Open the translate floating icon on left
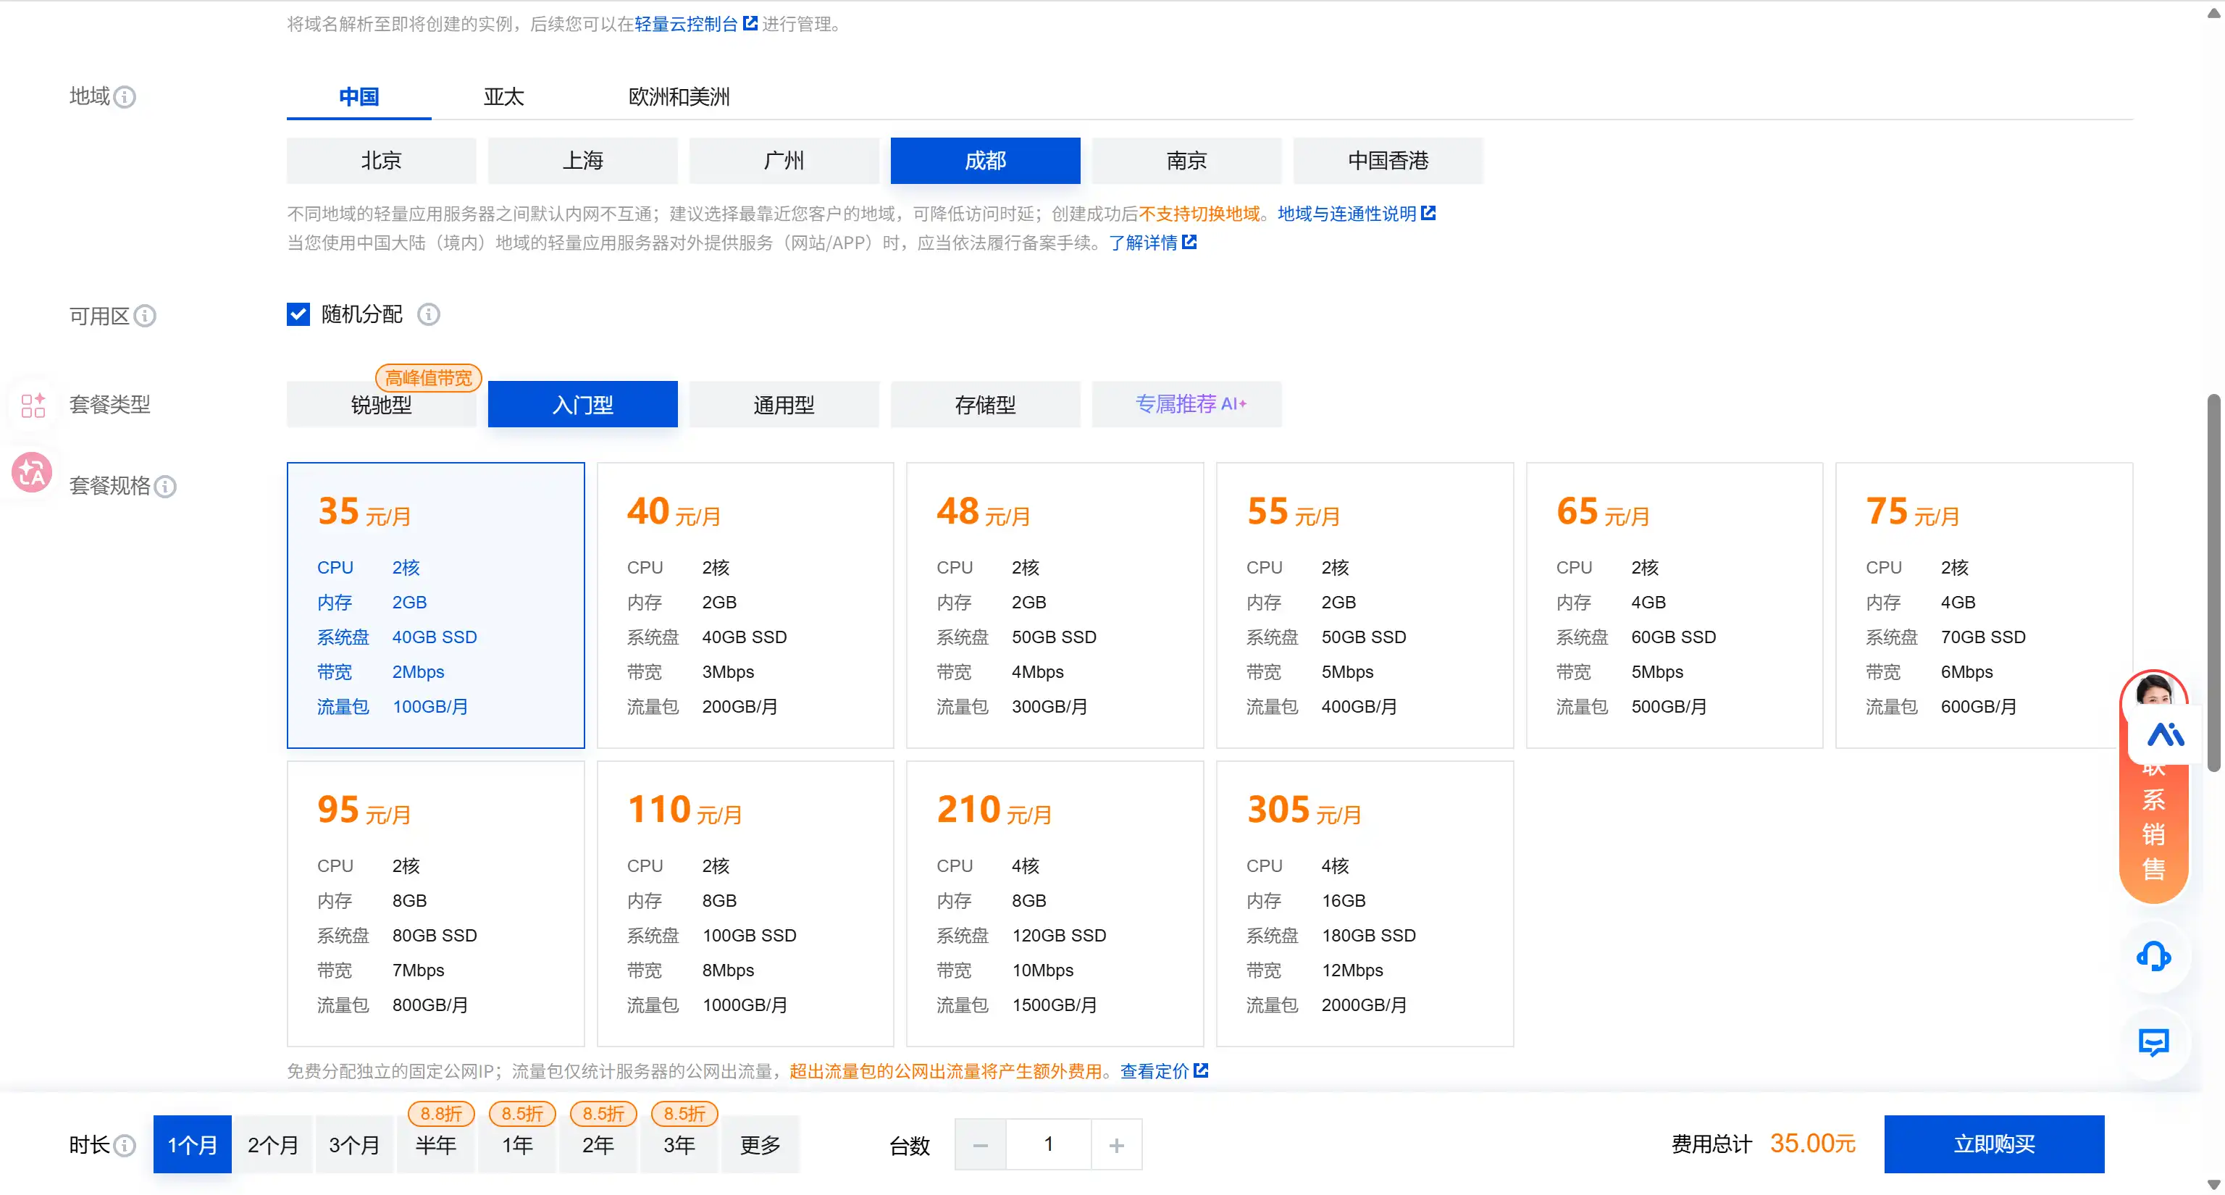2225x1195 pixels. pyautogui.click(x=32, y=472)
